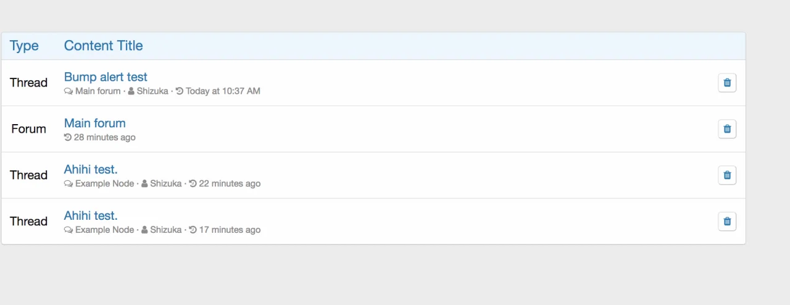This screenshot has height=305, width=790.
Task: Click the "28 minutes ago" timestamp
Action: pyautogui.click(x=104, y=138)
